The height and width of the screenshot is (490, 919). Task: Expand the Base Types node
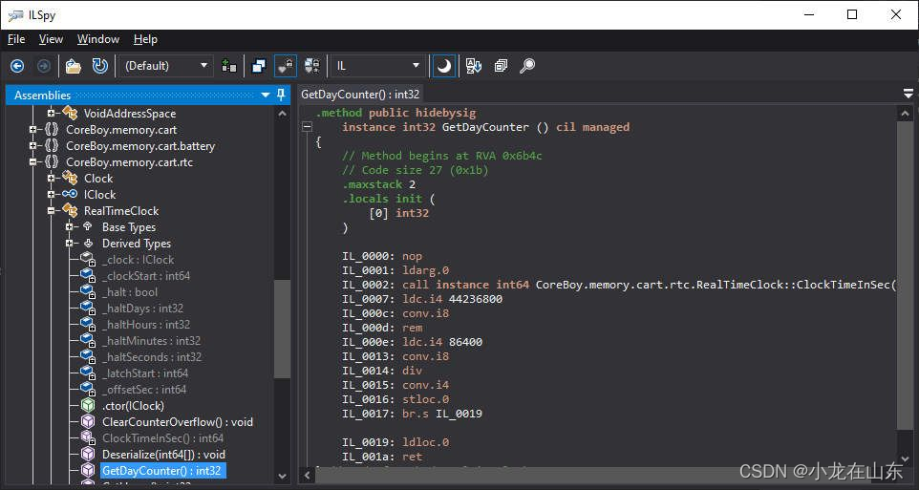click(69, 226)
